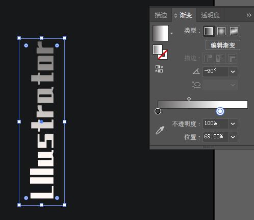Open the 不透明度 dropdown

[x=233, y=124]
